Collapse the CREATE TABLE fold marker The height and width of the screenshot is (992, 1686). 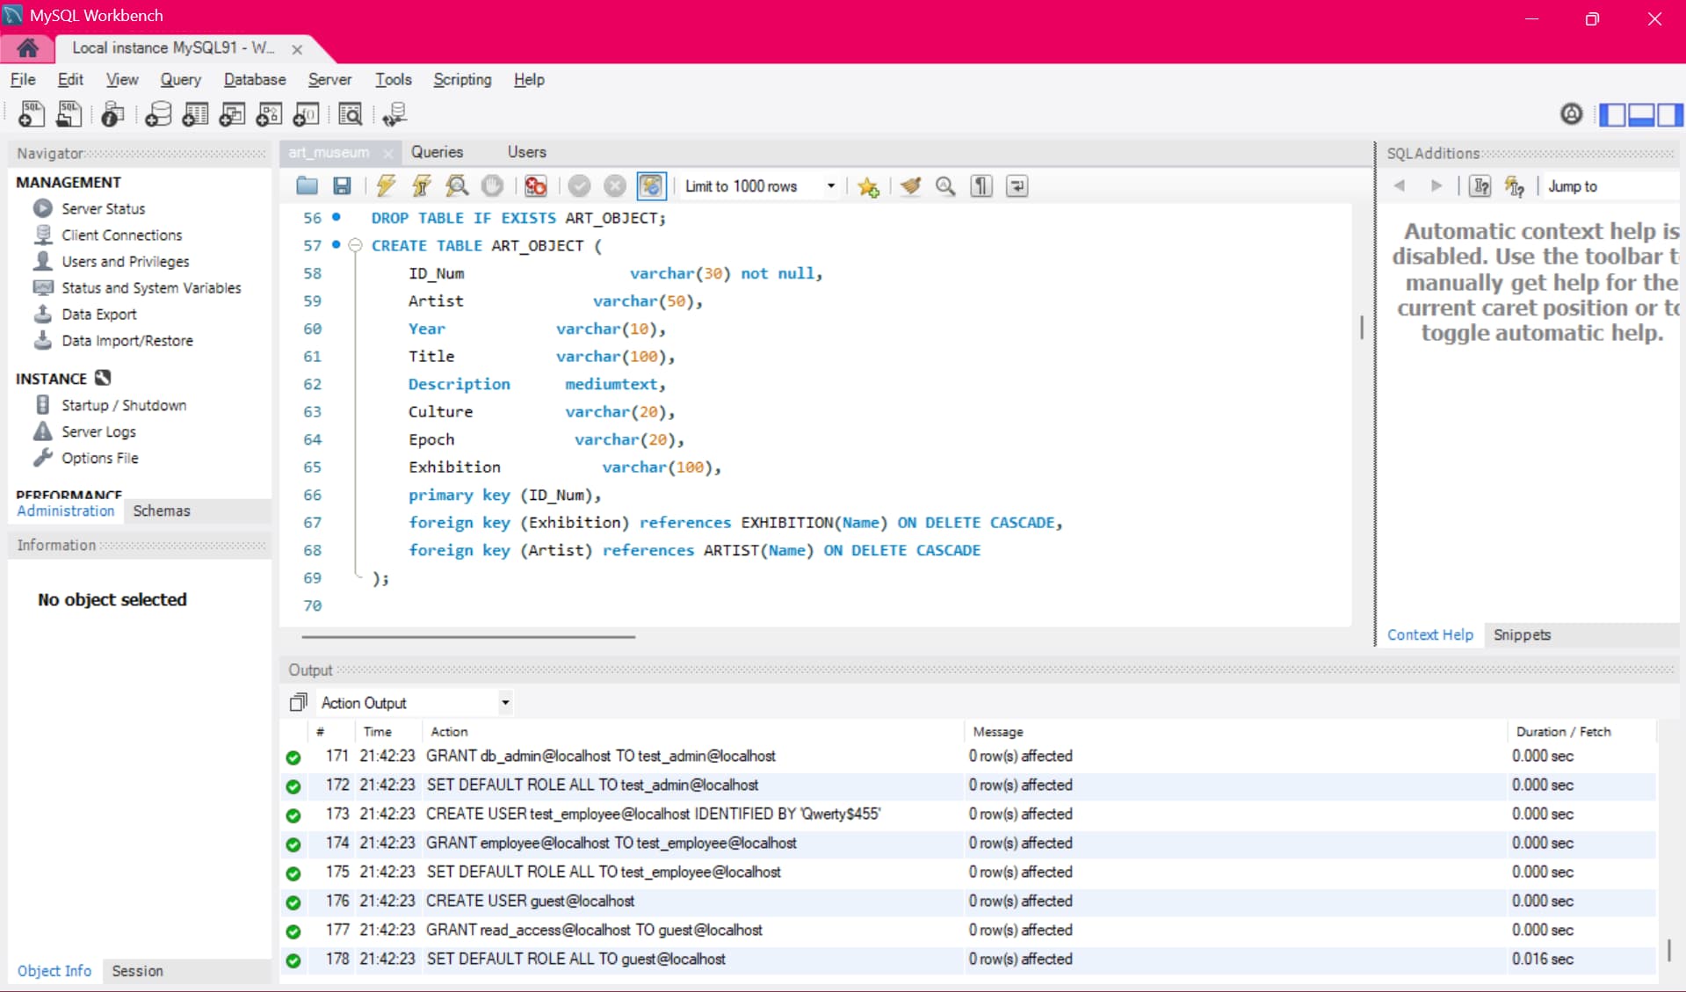355,245
